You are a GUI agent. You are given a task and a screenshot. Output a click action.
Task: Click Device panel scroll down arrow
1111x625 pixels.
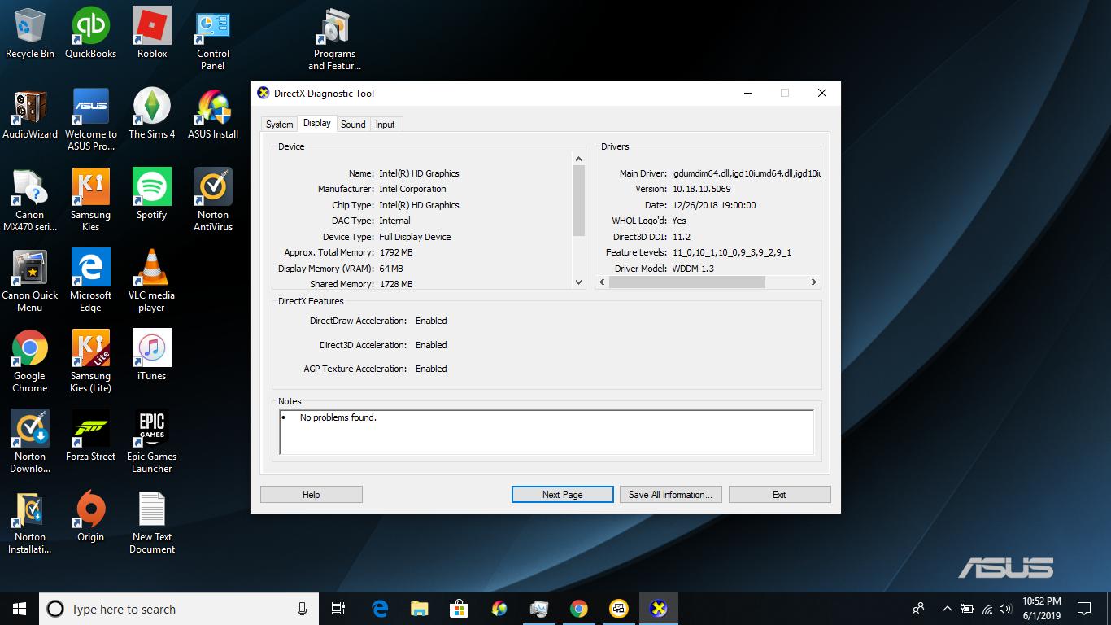pyautogui.click(x=579, y=282)
